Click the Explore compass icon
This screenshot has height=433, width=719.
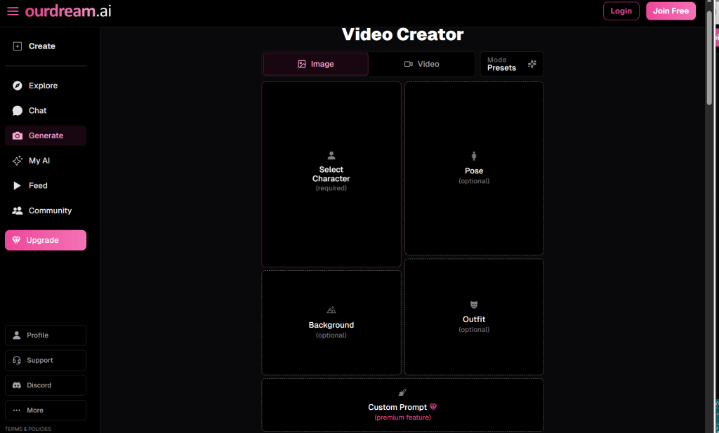point(18,86)
